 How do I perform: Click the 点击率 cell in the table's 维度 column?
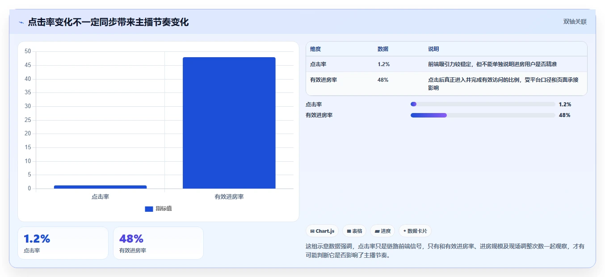(x=318, y=64)
